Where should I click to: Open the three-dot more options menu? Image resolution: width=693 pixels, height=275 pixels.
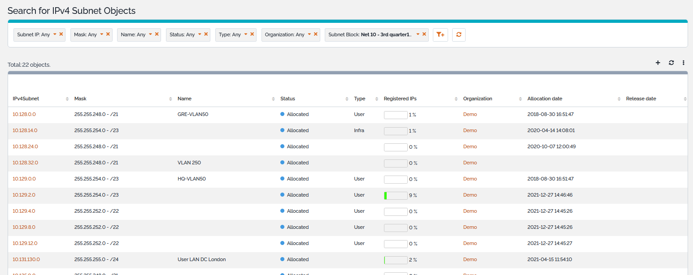pyautogui.click(x=684, y=63)
